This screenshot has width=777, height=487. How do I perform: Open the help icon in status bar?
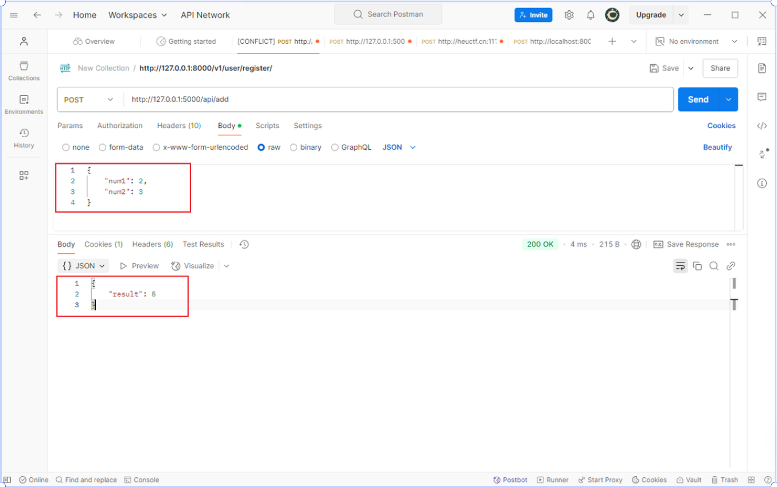[767, 480]
